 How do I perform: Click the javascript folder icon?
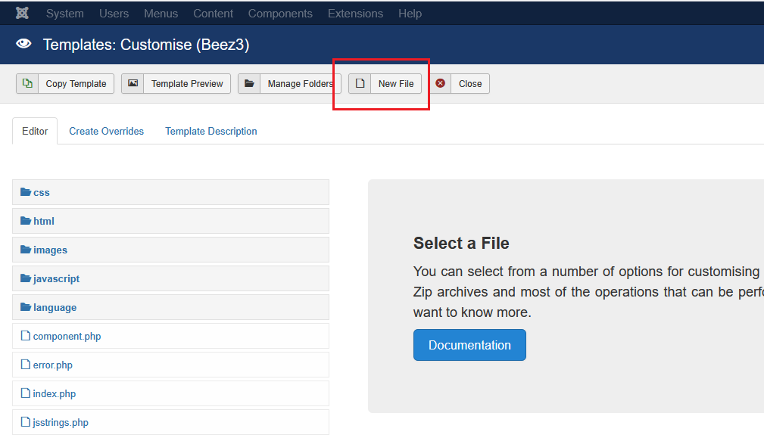(x=25, y=278)
